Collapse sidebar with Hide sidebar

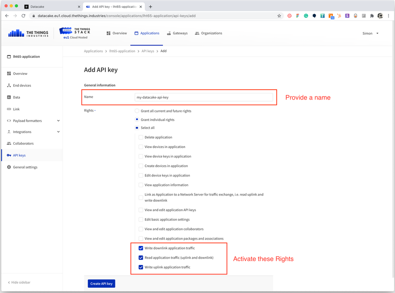[19, 282]
